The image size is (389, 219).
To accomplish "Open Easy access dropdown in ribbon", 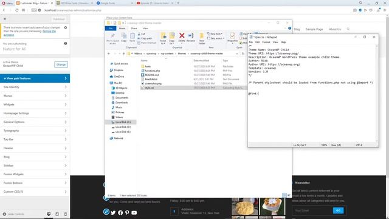I will pyautogui.click(x=216, y=38).
